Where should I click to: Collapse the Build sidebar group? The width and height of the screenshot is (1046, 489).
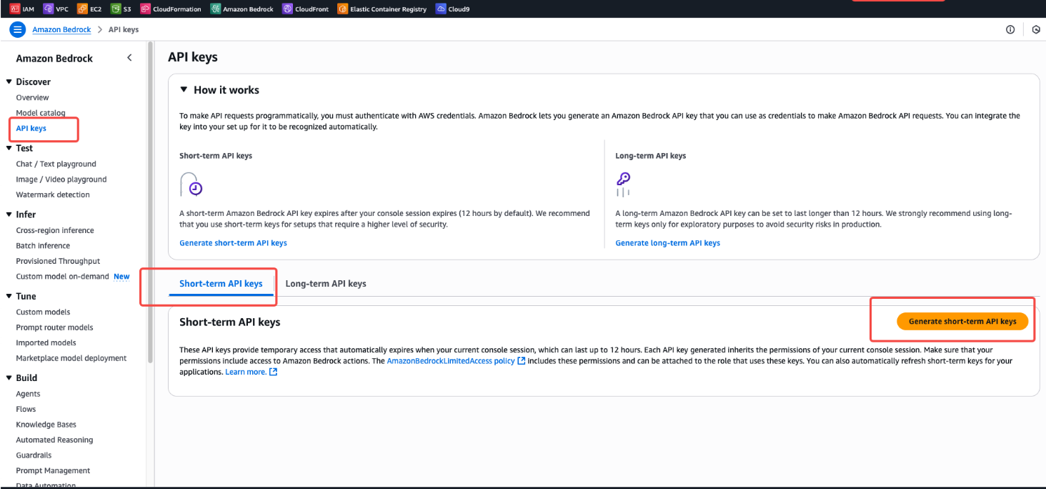9,377
